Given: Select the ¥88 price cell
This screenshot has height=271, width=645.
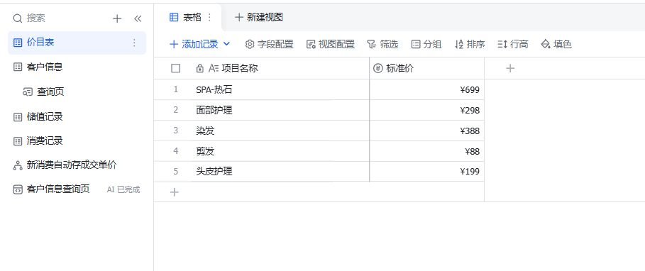Looking at the screenshot, I should click(x=427, y=151).
